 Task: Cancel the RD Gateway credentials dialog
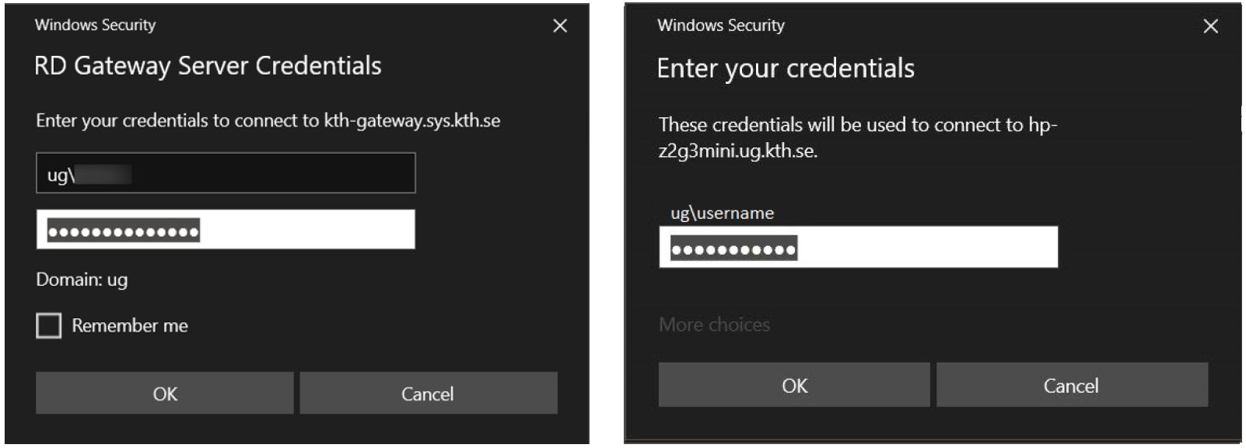(x=428, y=394)
